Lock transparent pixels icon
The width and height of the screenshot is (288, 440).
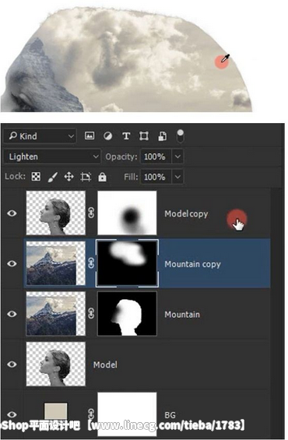36,177
